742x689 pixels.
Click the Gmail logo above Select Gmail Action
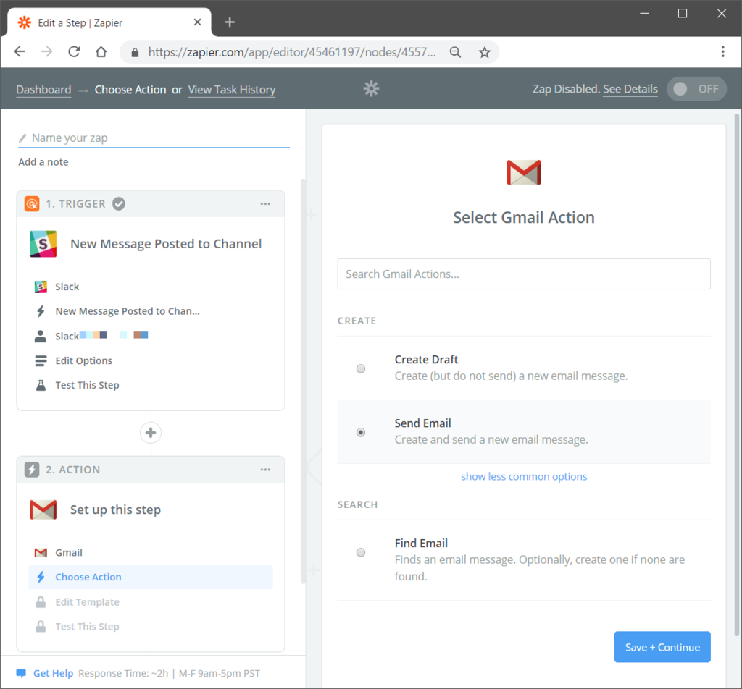[x=524, y=172]
